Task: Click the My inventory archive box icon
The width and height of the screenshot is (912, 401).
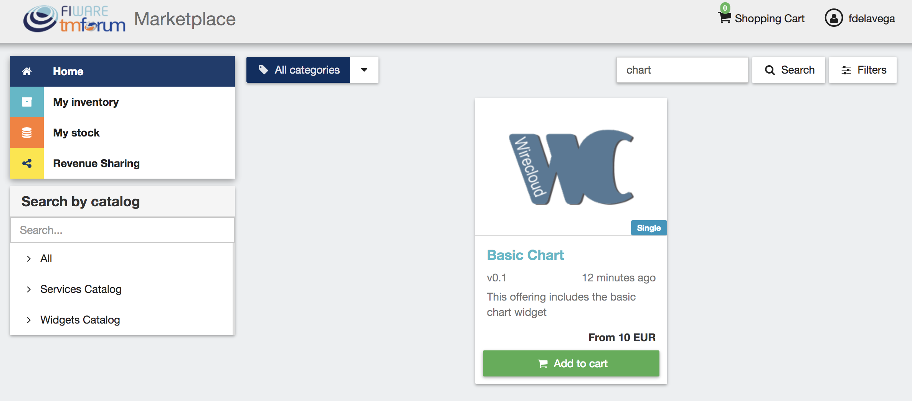Action: pyautogui.click(x=27, y=102)
